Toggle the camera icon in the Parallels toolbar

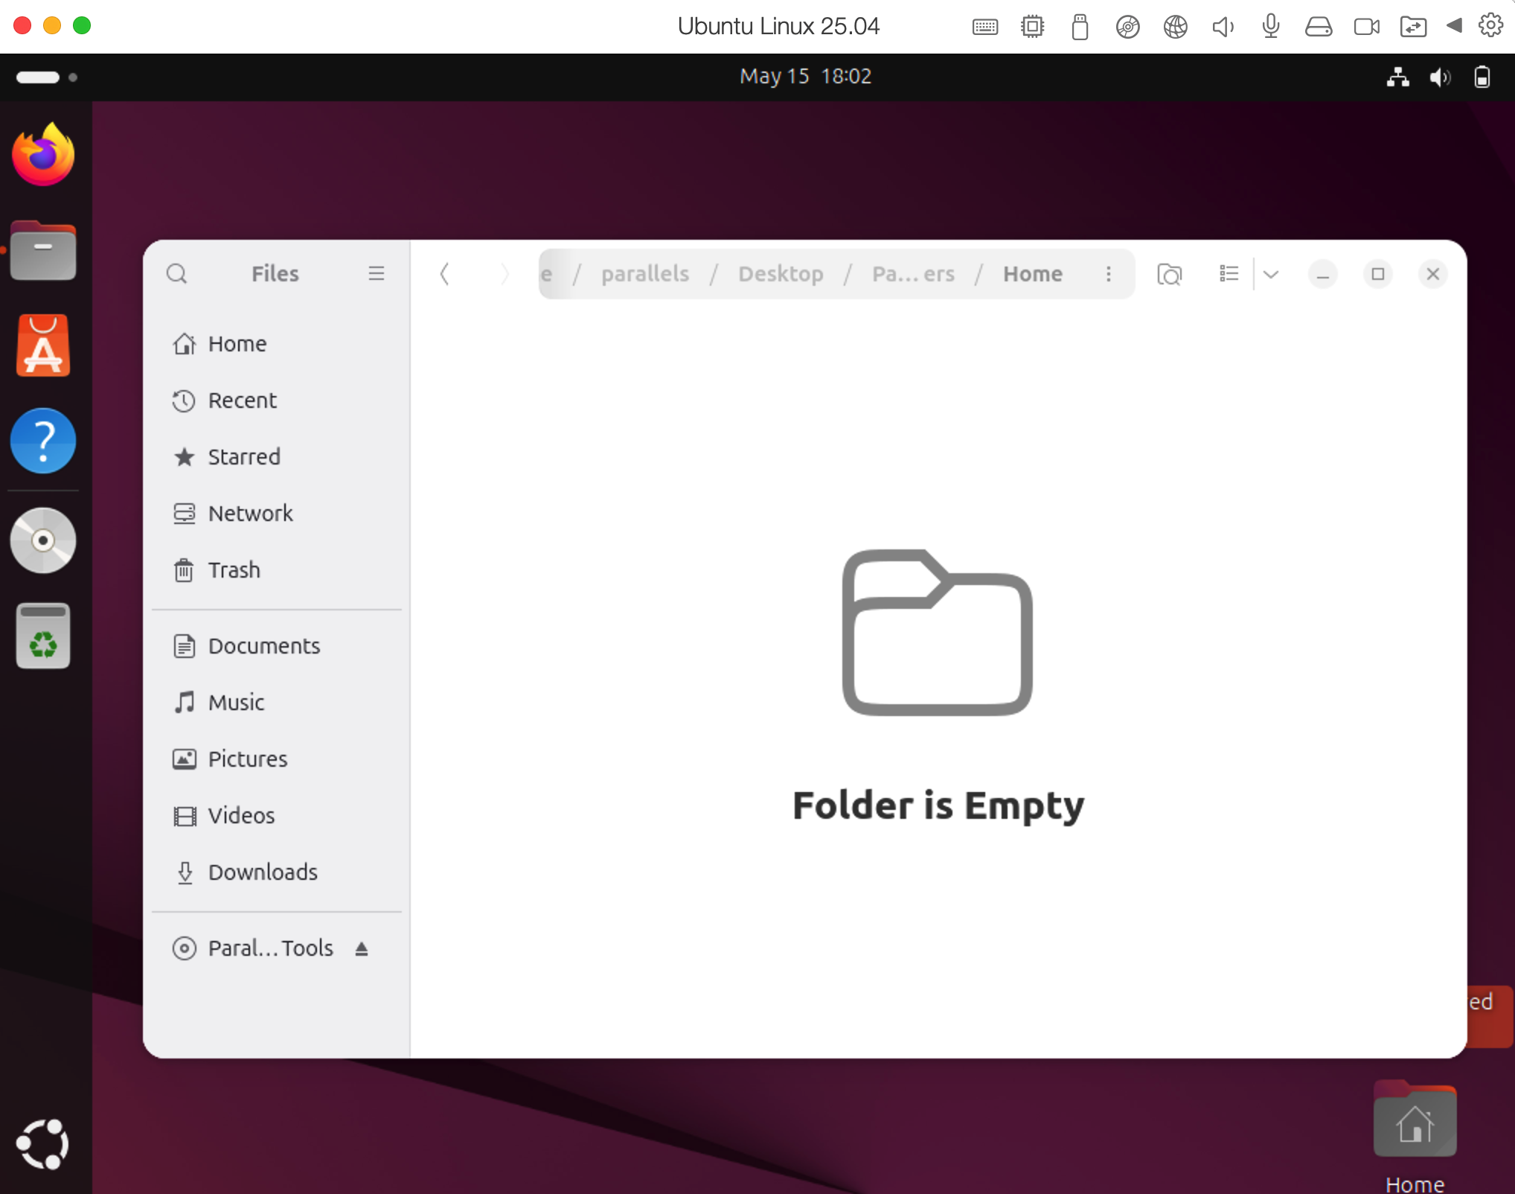[1366, 26]
